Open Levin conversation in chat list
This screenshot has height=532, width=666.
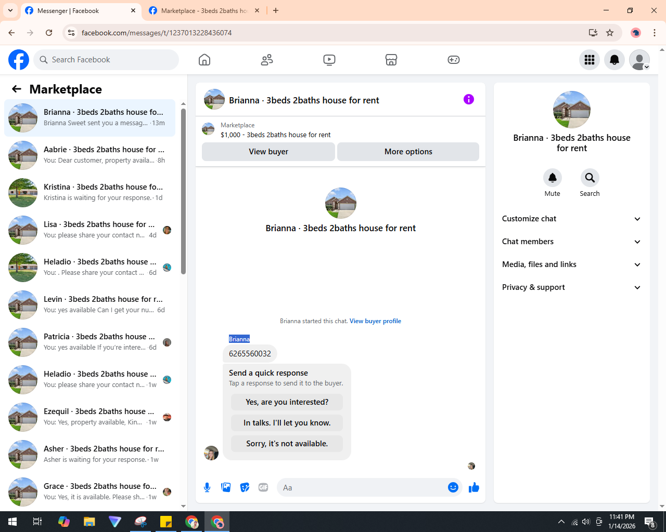tap(89, 305)
